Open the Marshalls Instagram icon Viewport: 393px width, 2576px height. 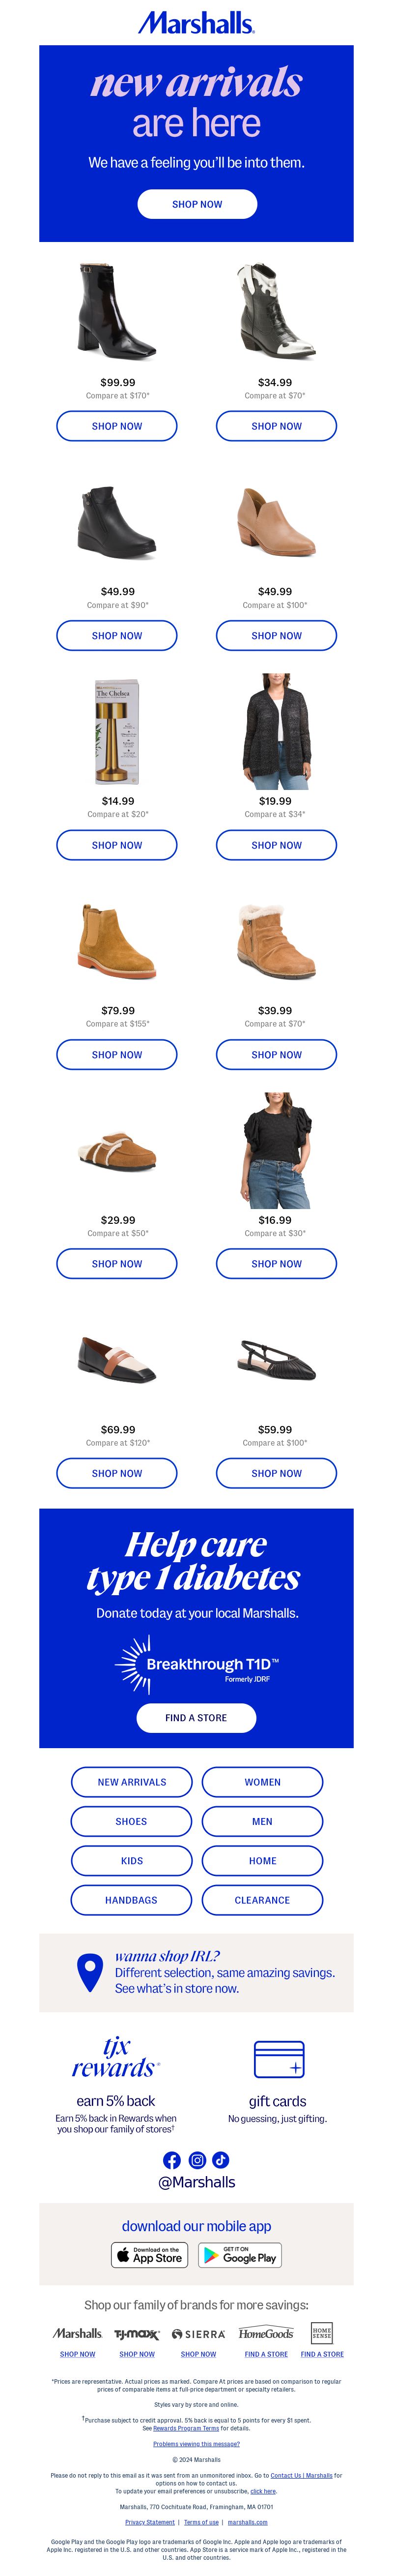[196, 2160]
